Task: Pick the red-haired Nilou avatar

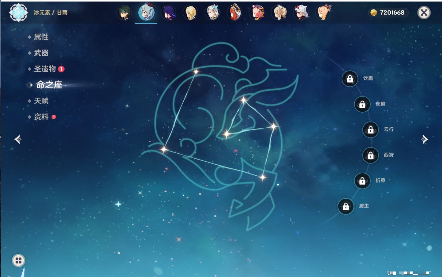Action: click(x=235, y=13)
